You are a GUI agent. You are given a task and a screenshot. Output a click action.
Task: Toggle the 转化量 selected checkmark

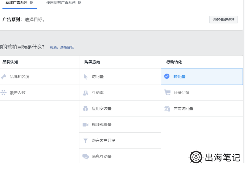click(x=167, y=76)
